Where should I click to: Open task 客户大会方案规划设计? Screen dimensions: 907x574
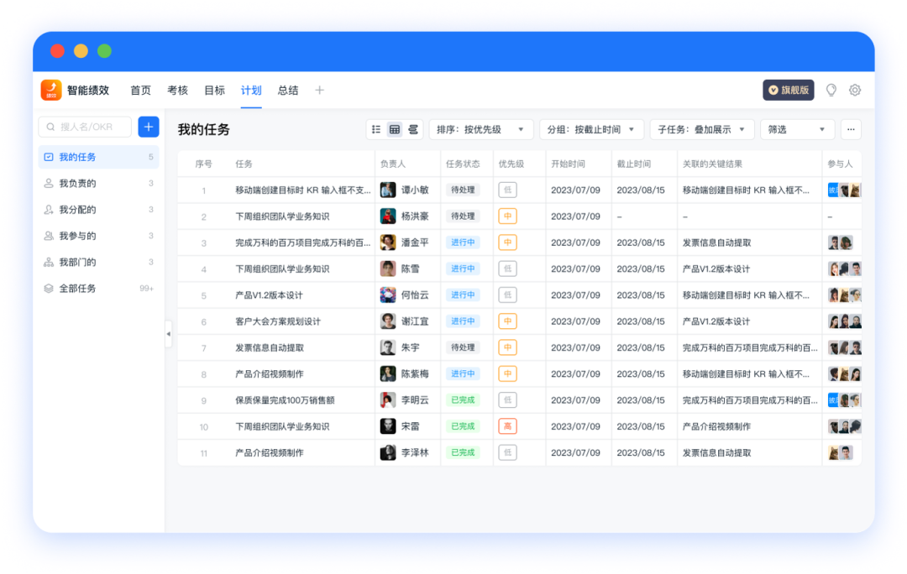click(x=278, y=321)
